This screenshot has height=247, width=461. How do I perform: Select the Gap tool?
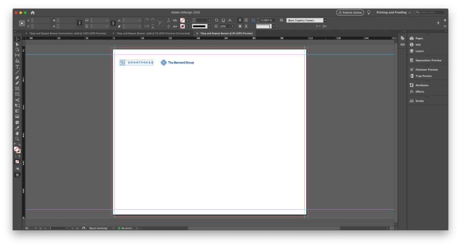coord(17,55)
